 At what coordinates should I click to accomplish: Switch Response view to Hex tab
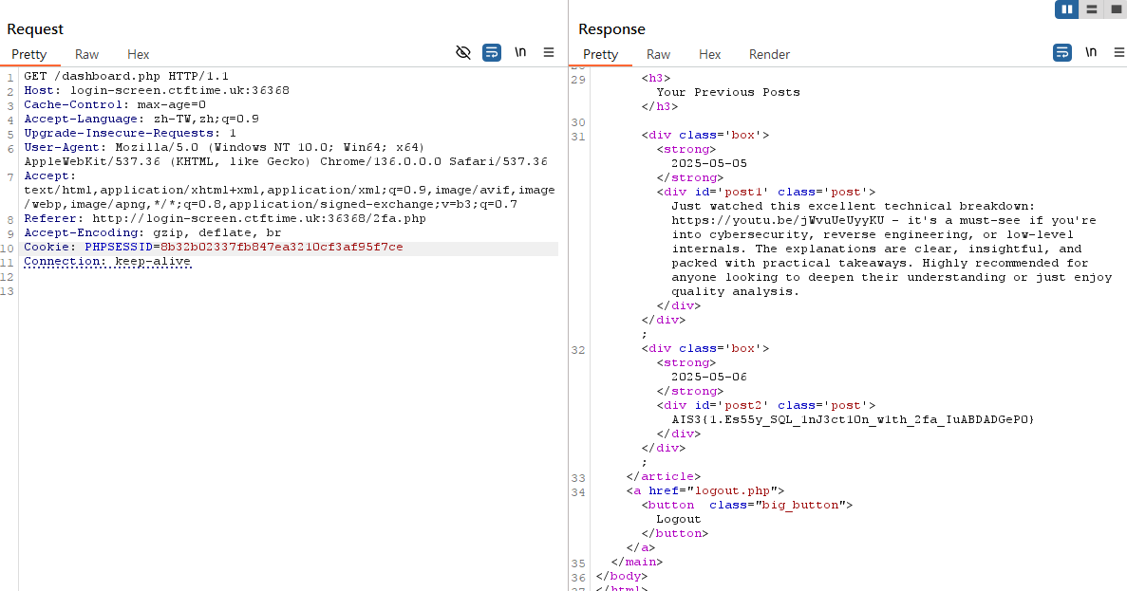click(709, 55)
